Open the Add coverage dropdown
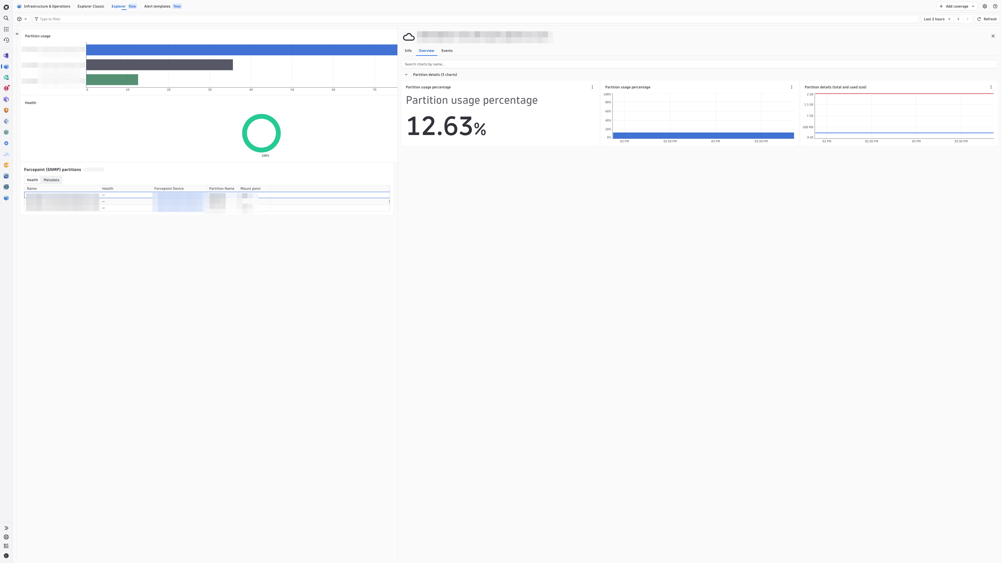Viewport: 1002px width, 563px height. tap(957, 6)
